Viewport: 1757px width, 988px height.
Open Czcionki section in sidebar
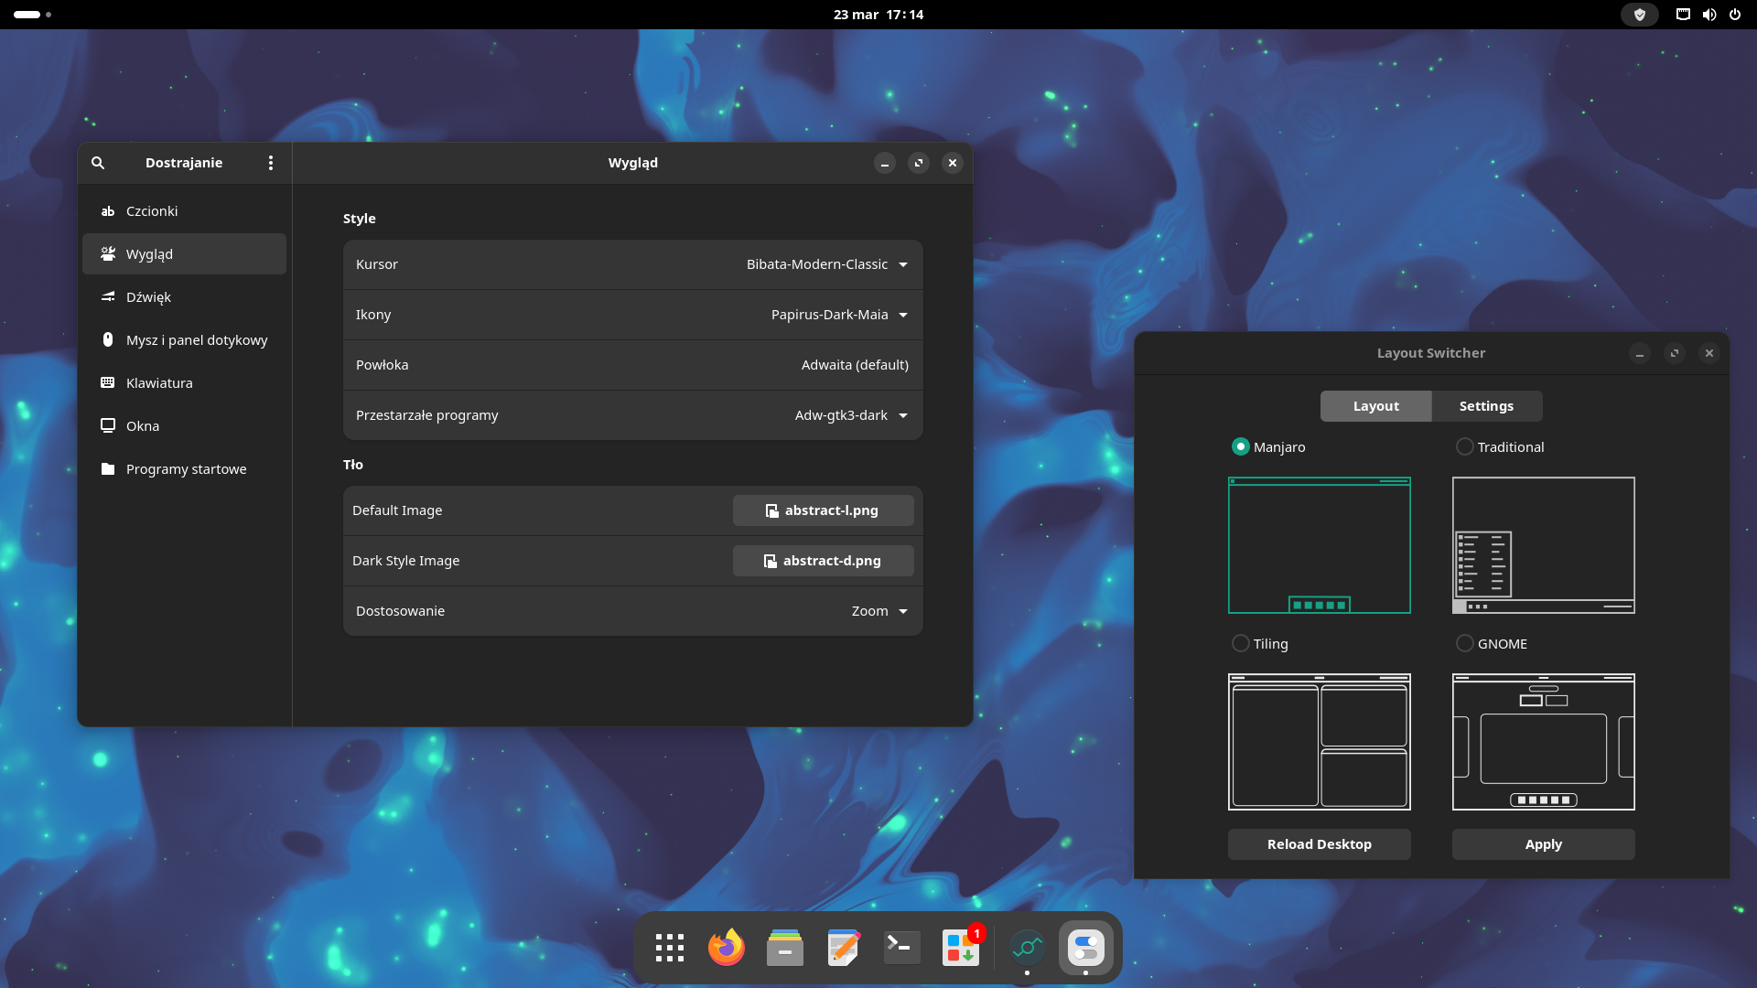click(x=152, y=211)
